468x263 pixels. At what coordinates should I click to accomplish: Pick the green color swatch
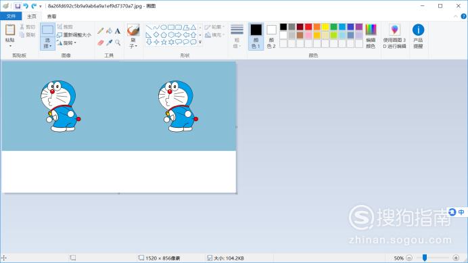(333, 27)
